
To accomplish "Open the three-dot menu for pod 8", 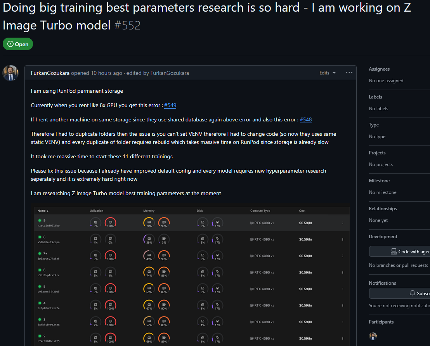I will point(343,239).
